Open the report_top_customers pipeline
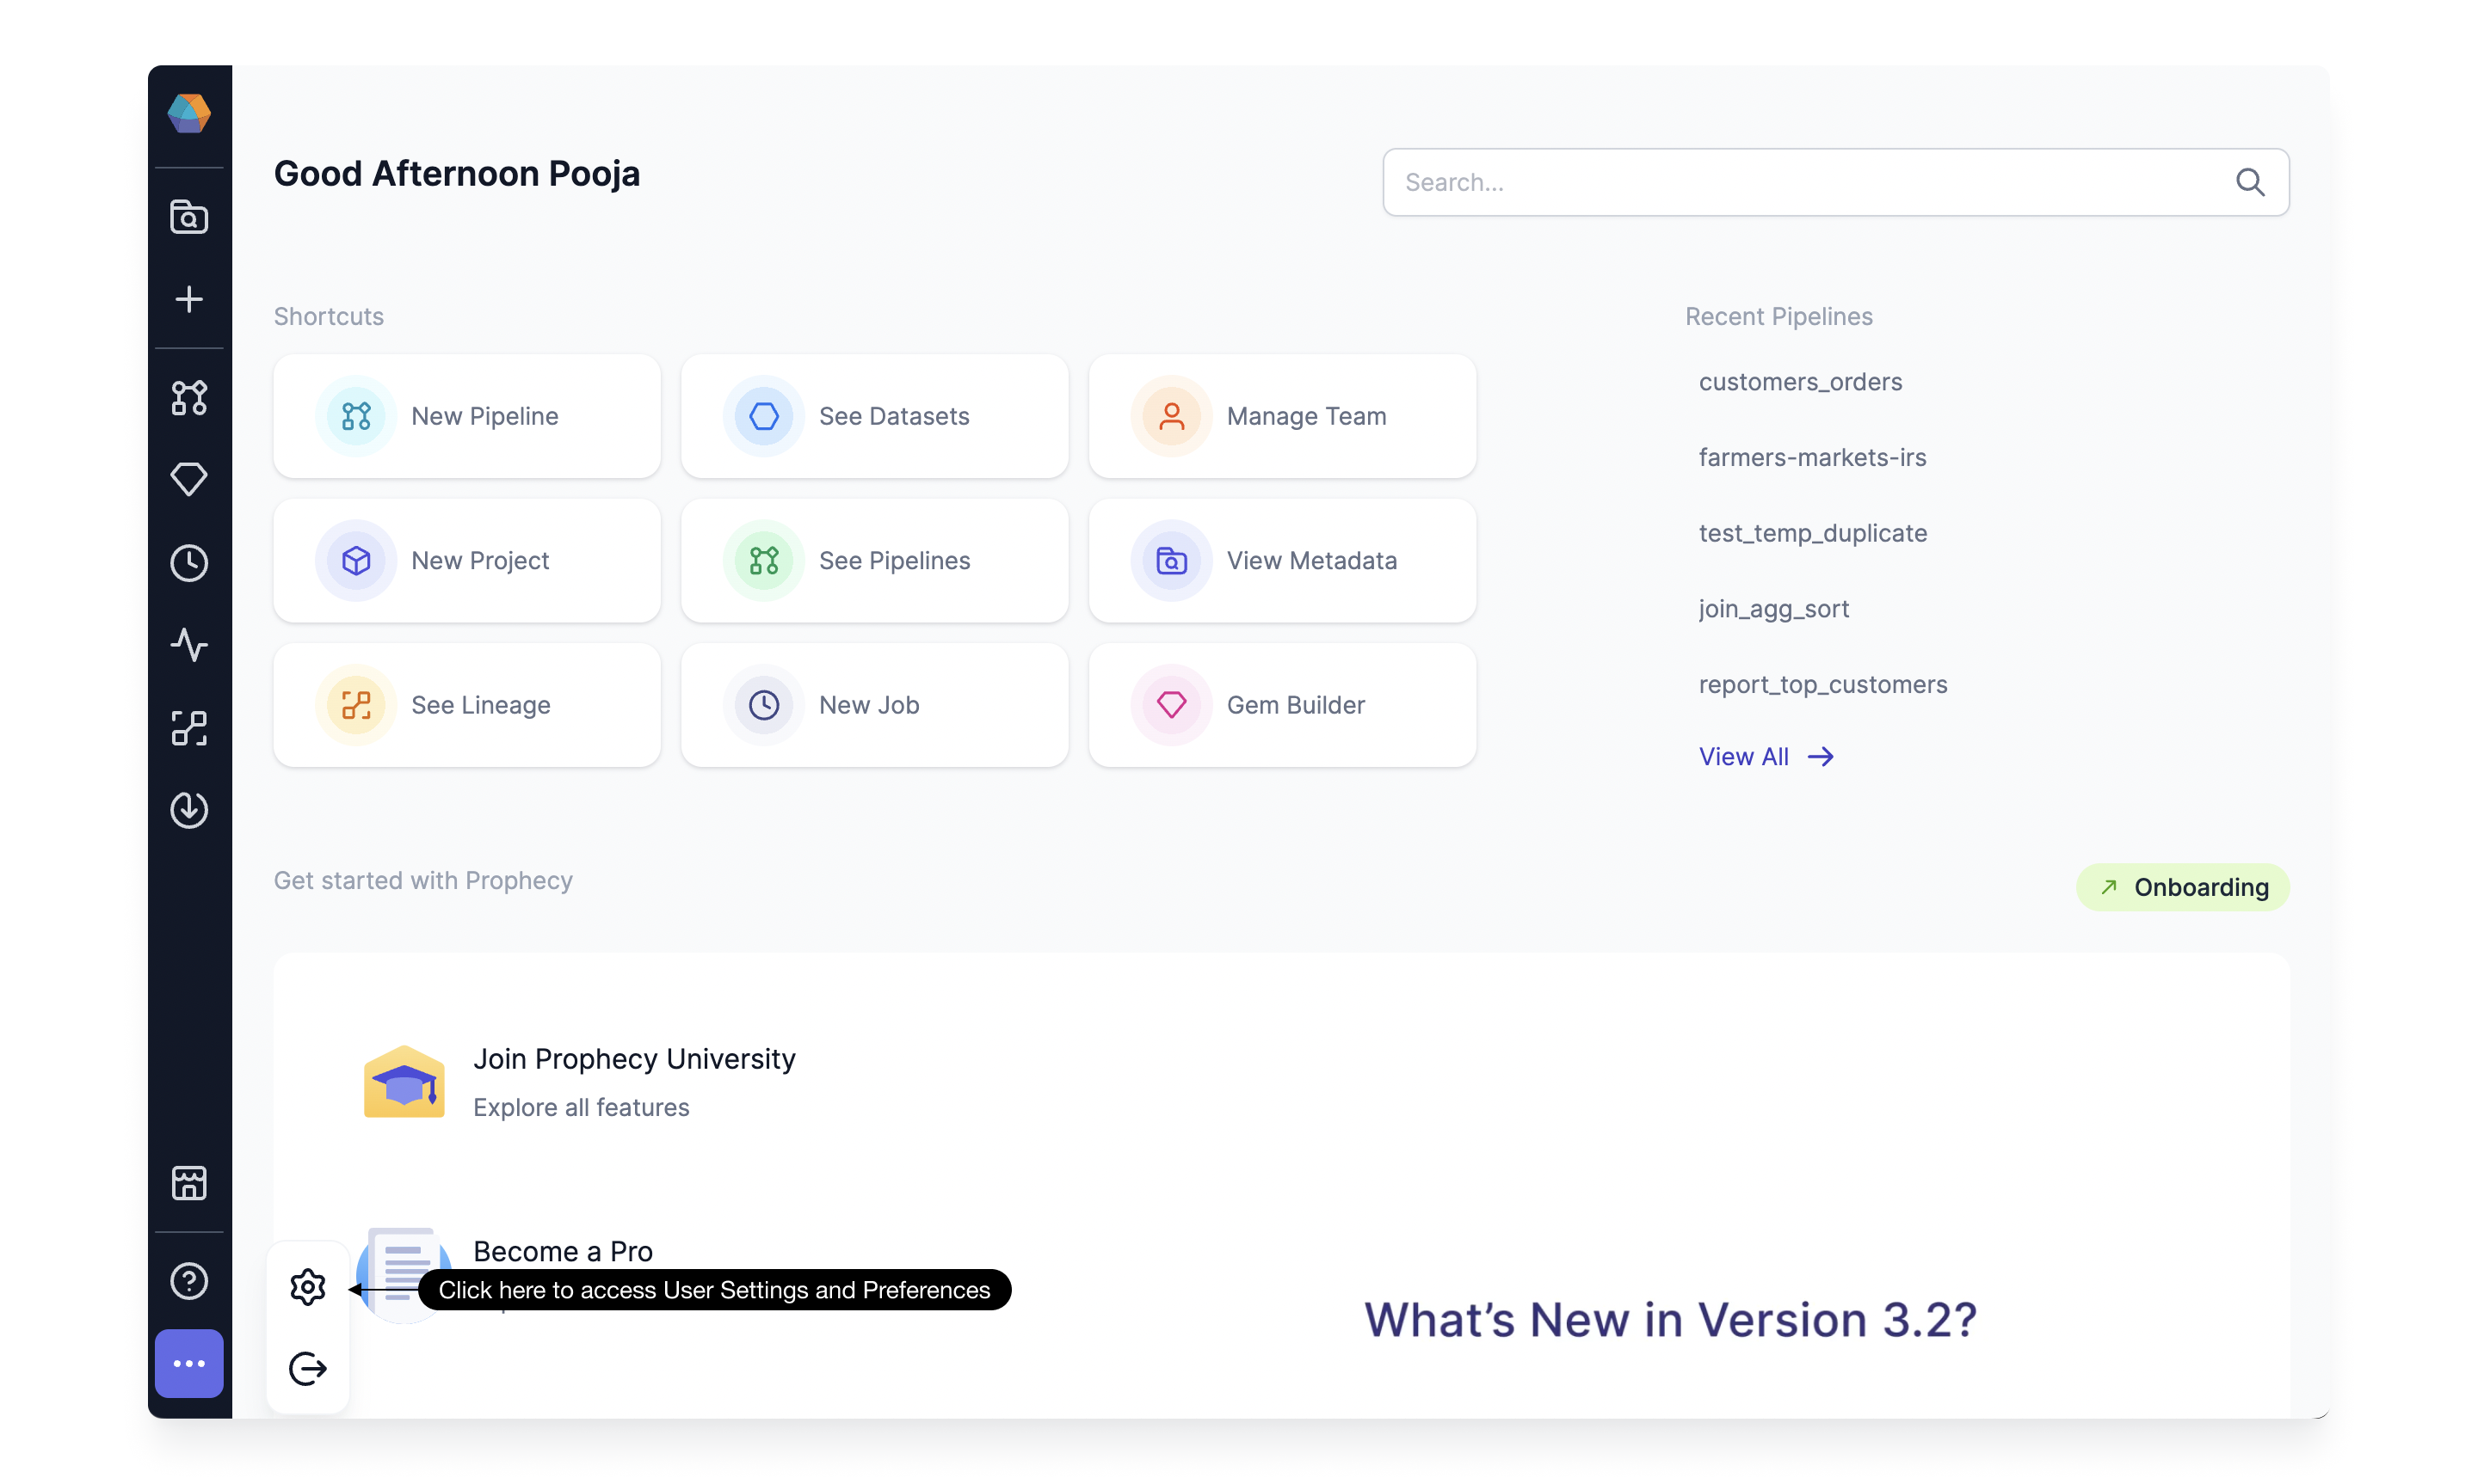 pyautogui.click(x=1822, y=684)
